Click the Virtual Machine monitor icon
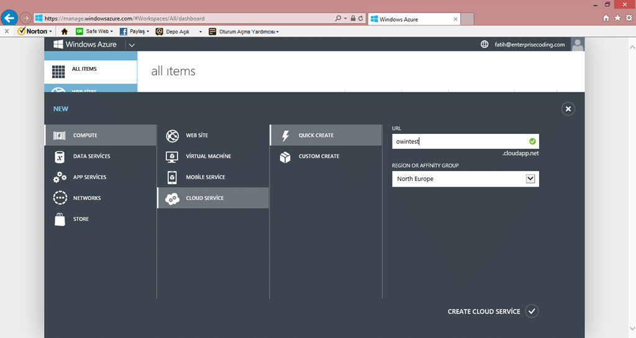The width and height of the screenshot is (636, 338). click(172, 157)
